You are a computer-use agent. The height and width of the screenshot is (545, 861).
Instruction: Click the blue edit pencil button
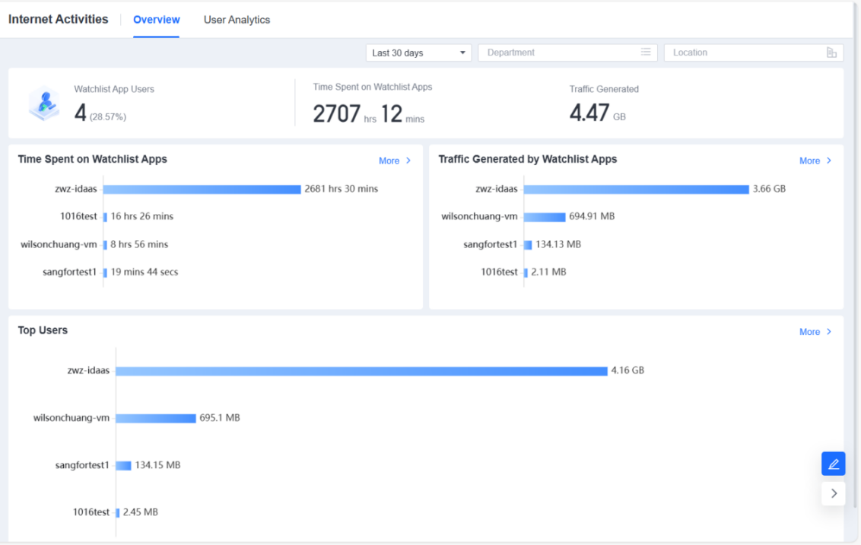833,464
